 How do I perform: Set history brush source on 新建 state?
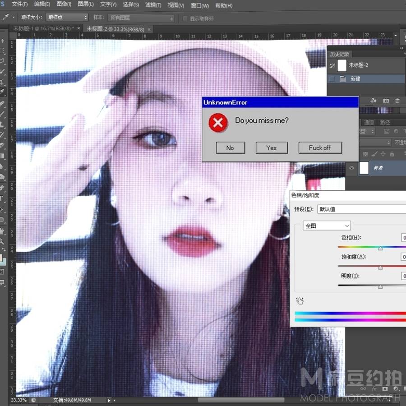(332, 79)
